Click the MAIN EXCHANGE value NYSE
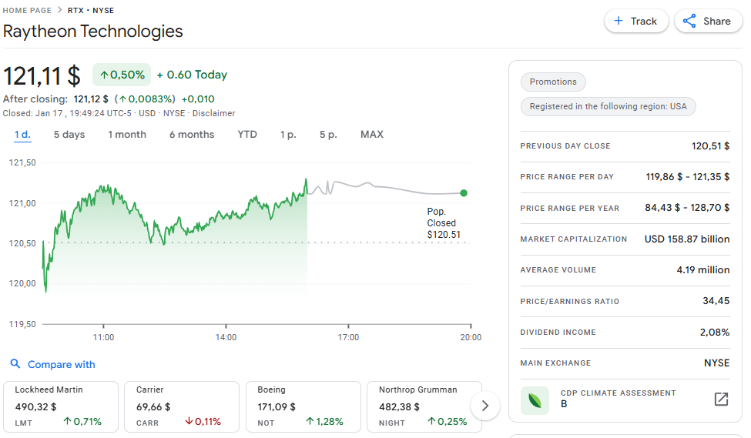This screenshot has height=438, width=751. [x=716, y=363]
